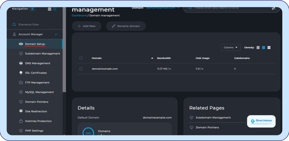Image resolution: width=289 pixels, height=141 pixels.
Task: Click the 0 B disk usage value
Action: 200,69
